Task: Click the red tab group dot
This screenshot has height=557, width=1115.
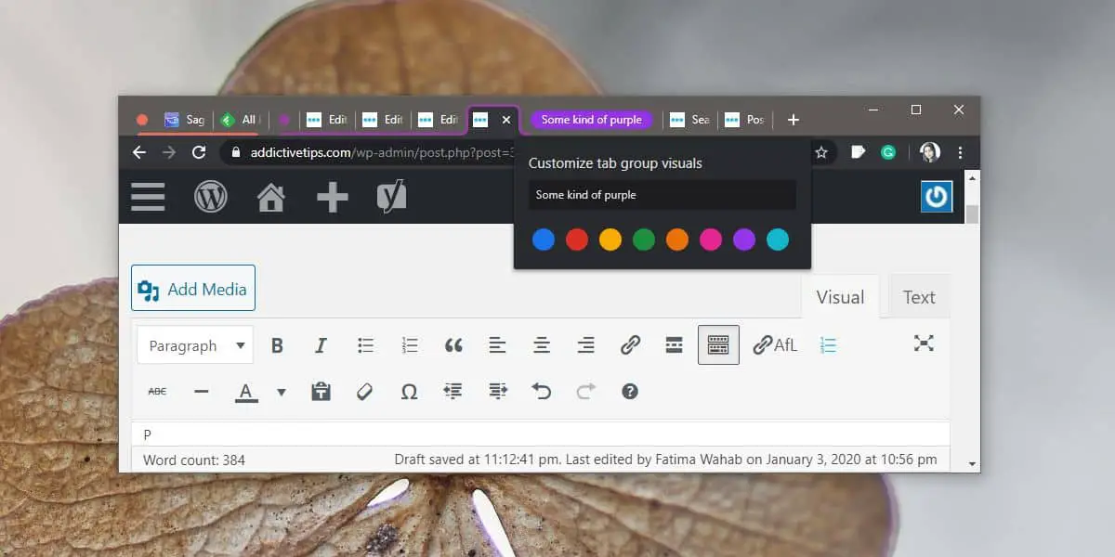Action: point(142,120)
